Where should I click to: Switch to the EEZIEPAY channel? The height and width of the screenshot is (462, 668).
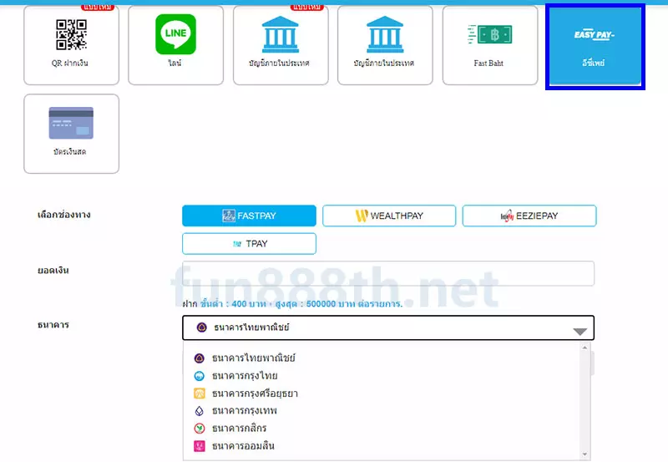(529, 216)
